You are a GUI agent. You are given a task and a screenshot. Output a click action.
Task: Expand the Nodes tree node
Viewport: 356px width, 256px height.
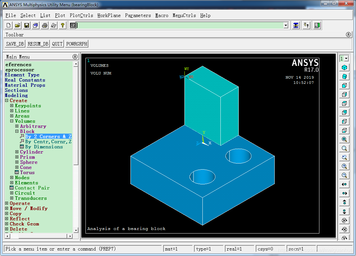(x=12, y=178)
